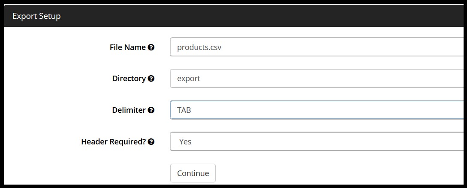467x188 pixels.
Task: Click the word export in Directory
Action: 189,79
